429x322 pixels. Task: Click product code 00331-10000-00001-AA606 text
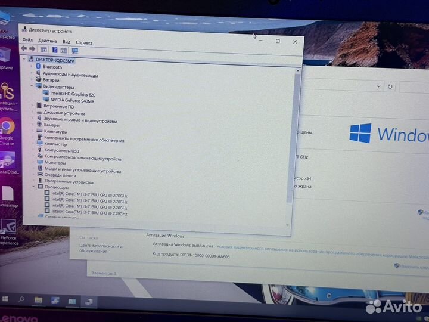pyautogui.click(x=204, y=256)
